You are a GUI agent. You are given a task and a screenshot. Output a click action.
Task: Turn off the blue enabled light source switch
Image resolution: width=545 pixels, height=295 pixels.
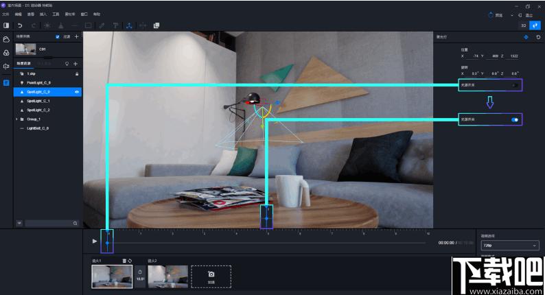pyautogui.click(x=515, y=120)
